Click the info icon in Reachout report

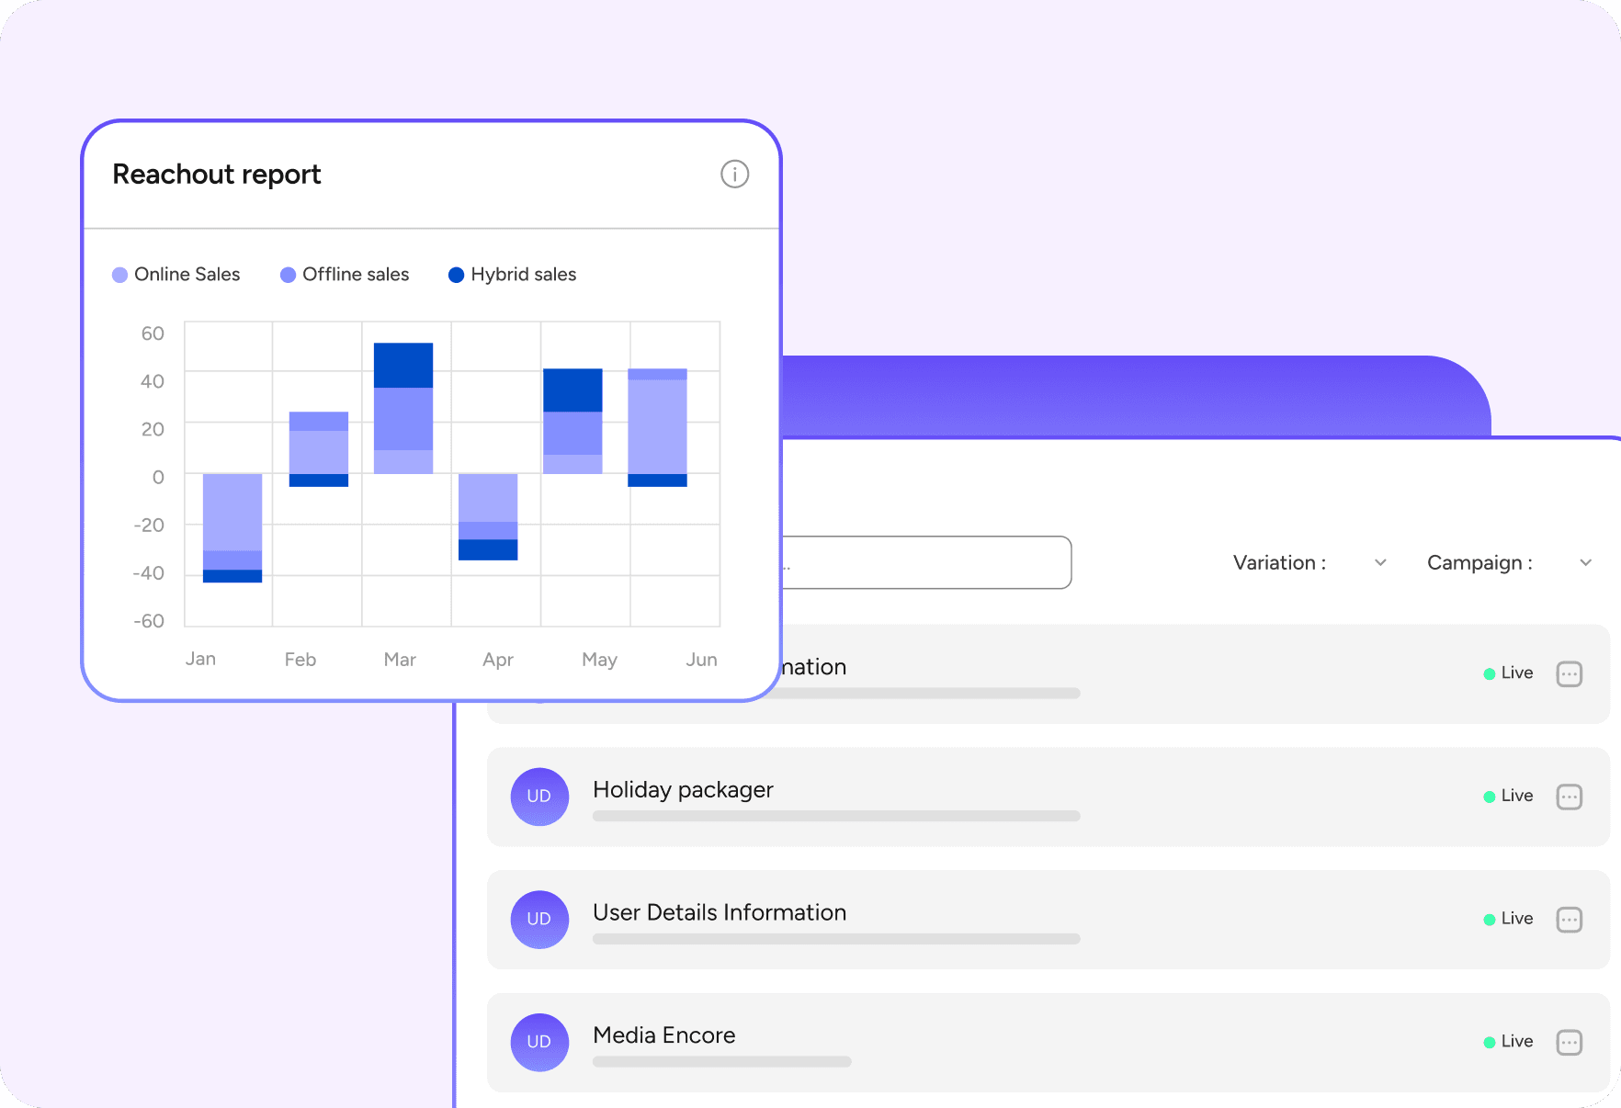(734, 174)
